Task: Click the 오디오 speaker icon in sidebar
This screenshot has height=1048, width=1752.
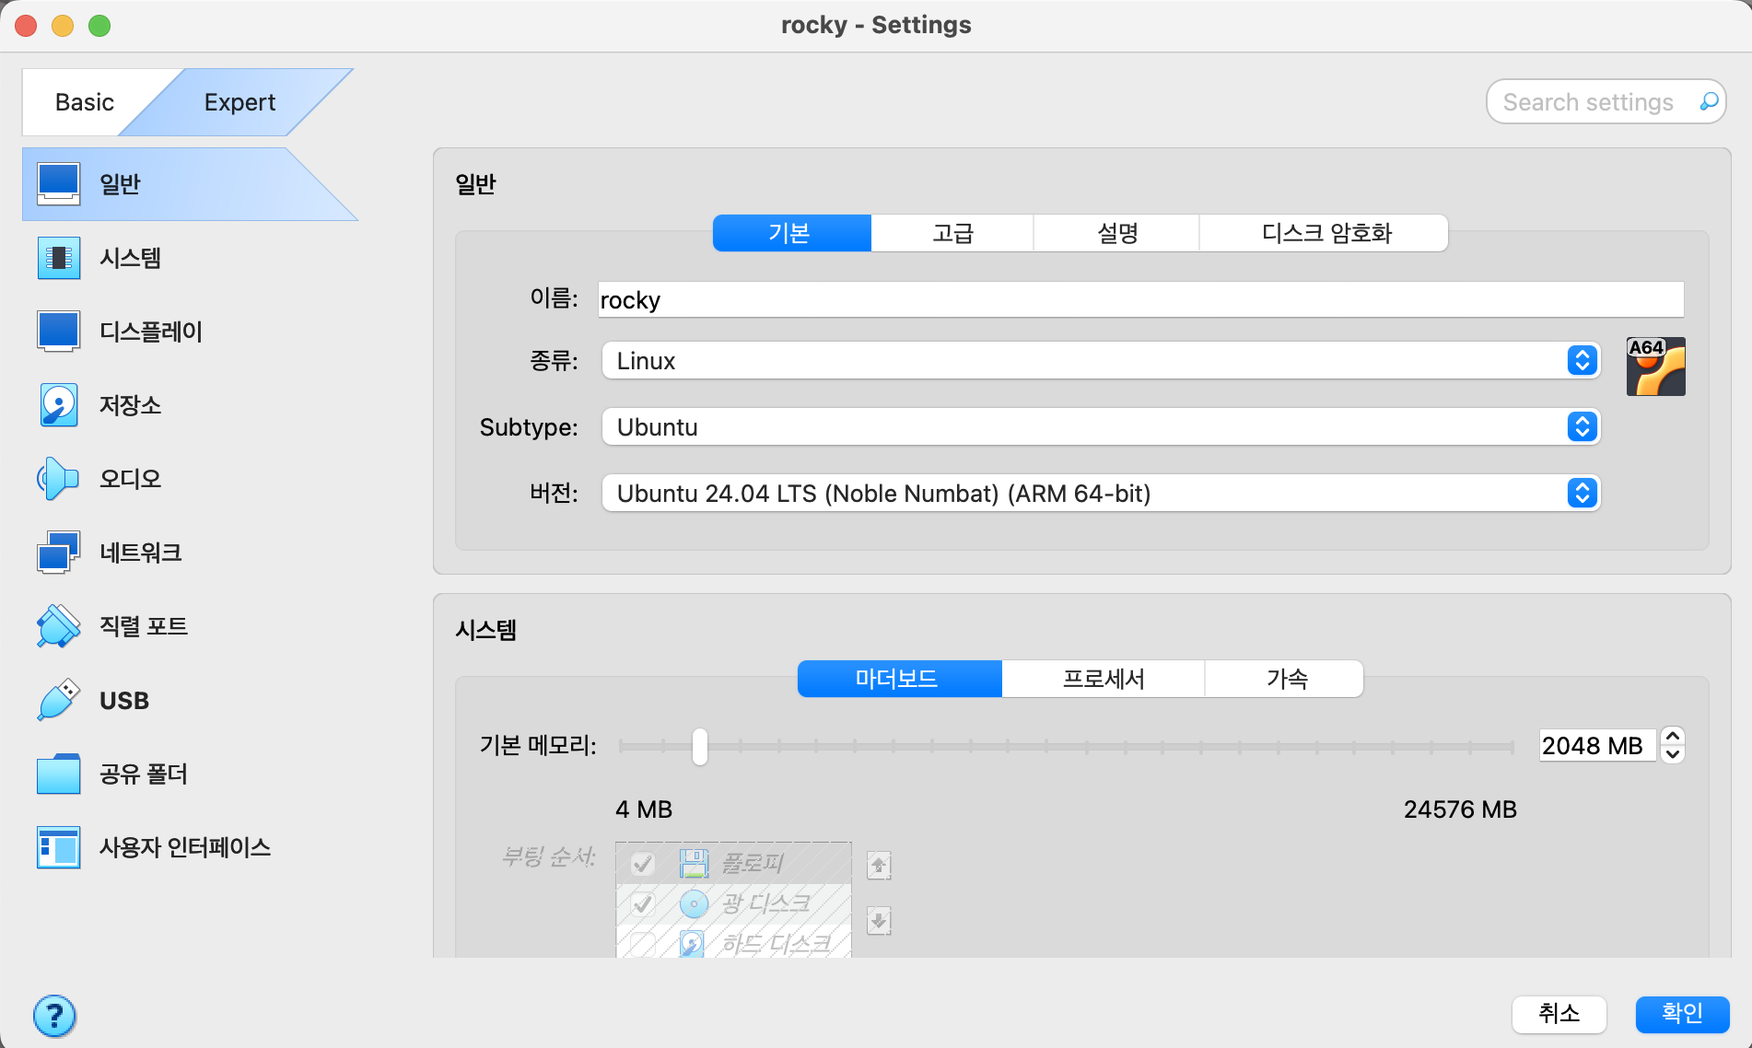Action: (58, 478)
